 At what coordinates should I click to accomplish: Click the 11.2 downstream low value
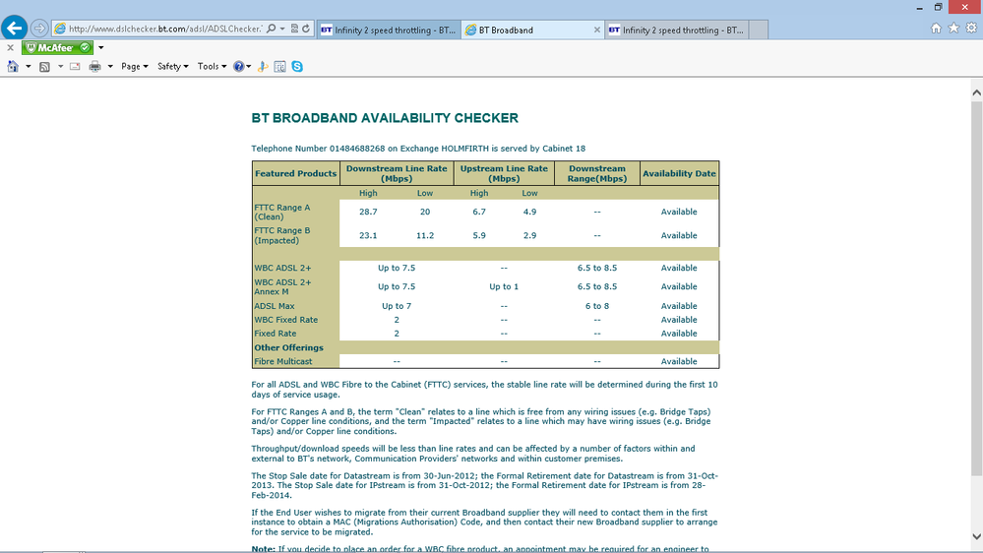click(425, 236)
